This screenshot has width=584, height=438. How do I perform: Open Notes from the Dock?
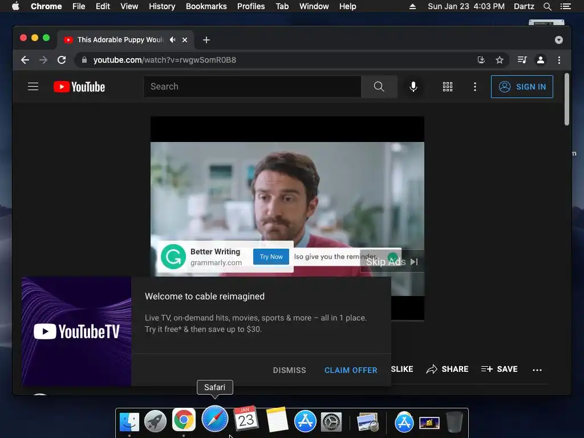[277, 420]
